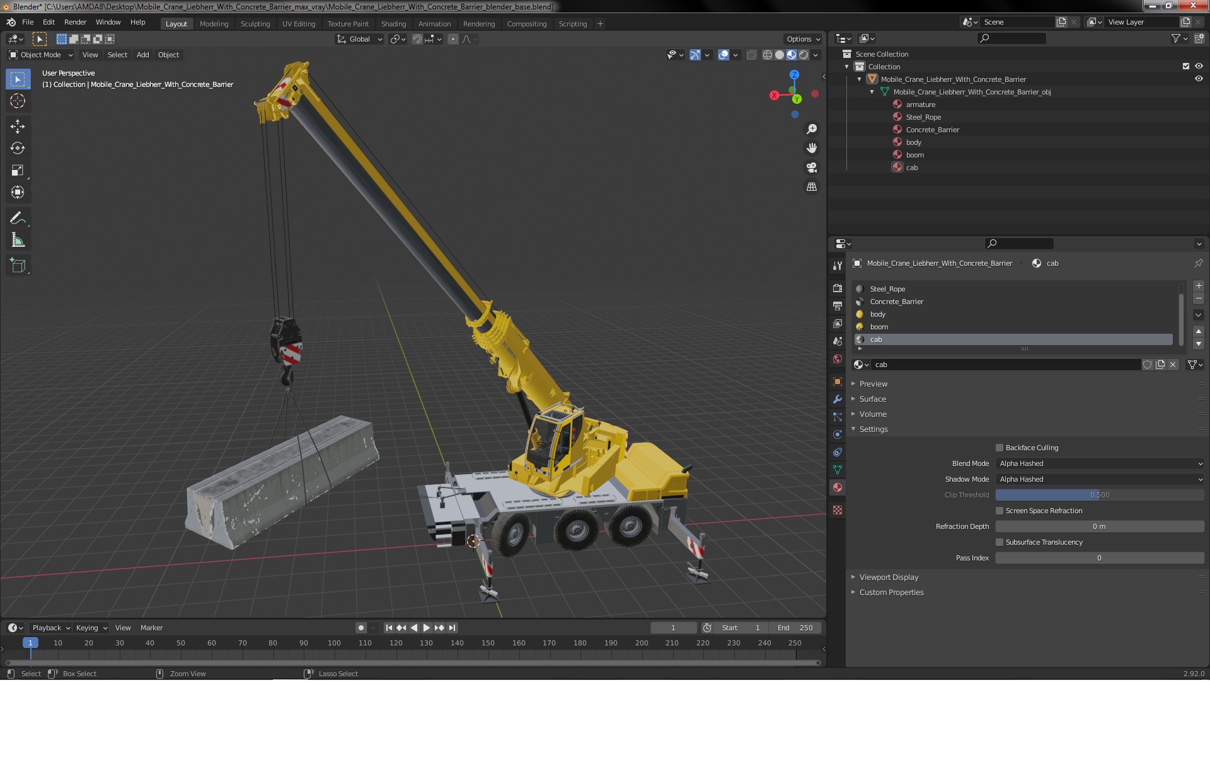Activate the Move tool

[x=18, y=127]
